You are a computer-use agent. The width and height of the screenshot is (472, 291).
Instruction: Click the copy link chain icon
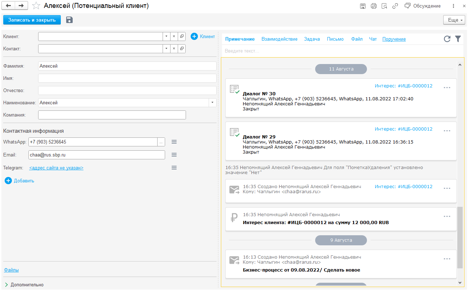coord(395,6)
